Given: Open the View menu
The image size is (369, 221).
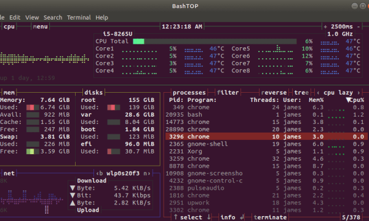Looking at the screenshot, I should coord(32,17).
